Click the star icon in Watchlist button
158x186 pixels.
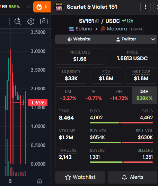click(x=68, y=177)
